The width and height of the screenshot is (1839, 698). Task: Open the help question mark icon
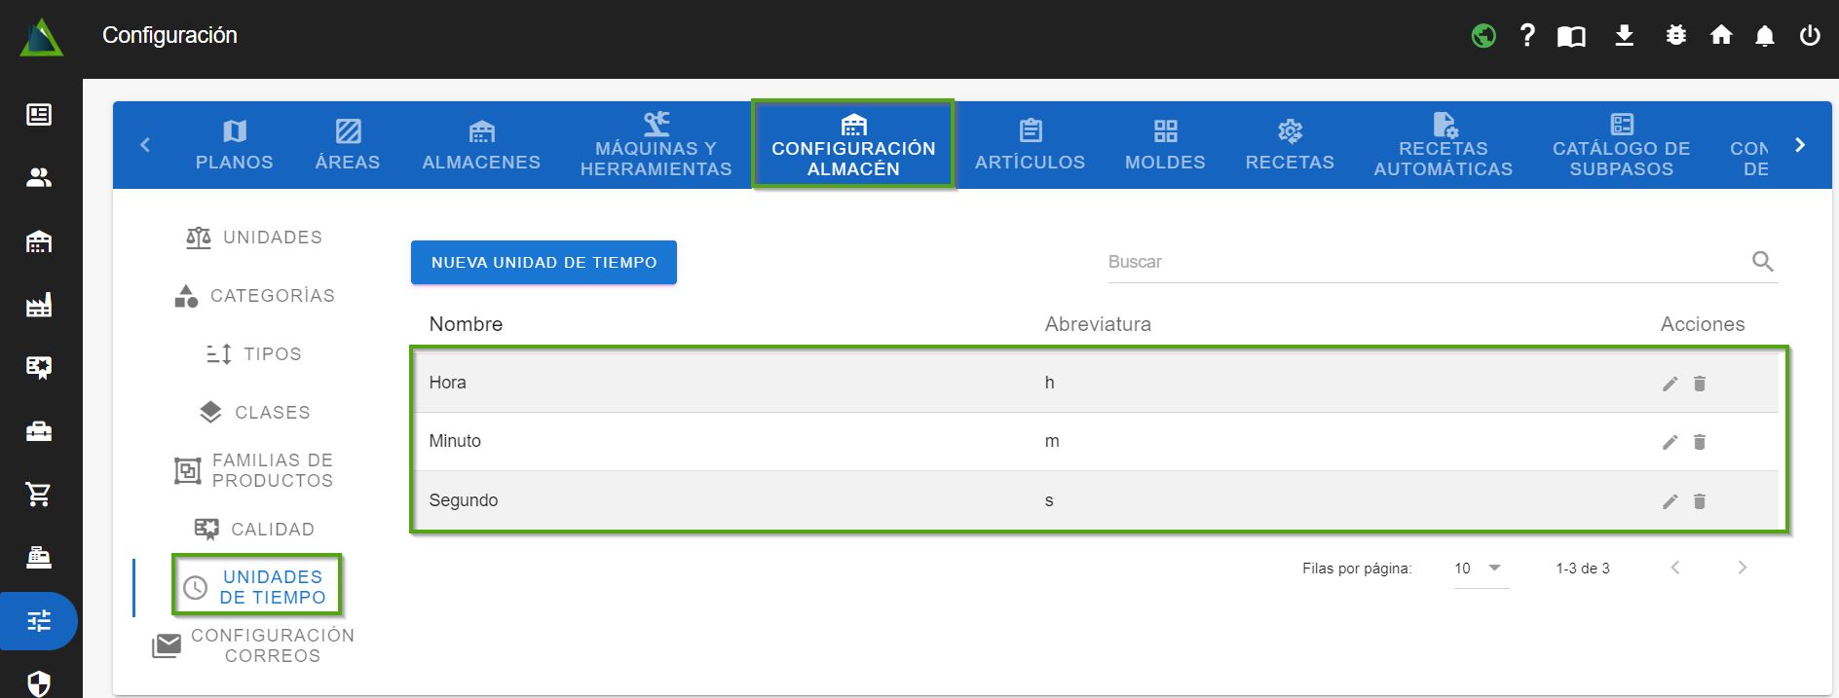point(1527,36)
